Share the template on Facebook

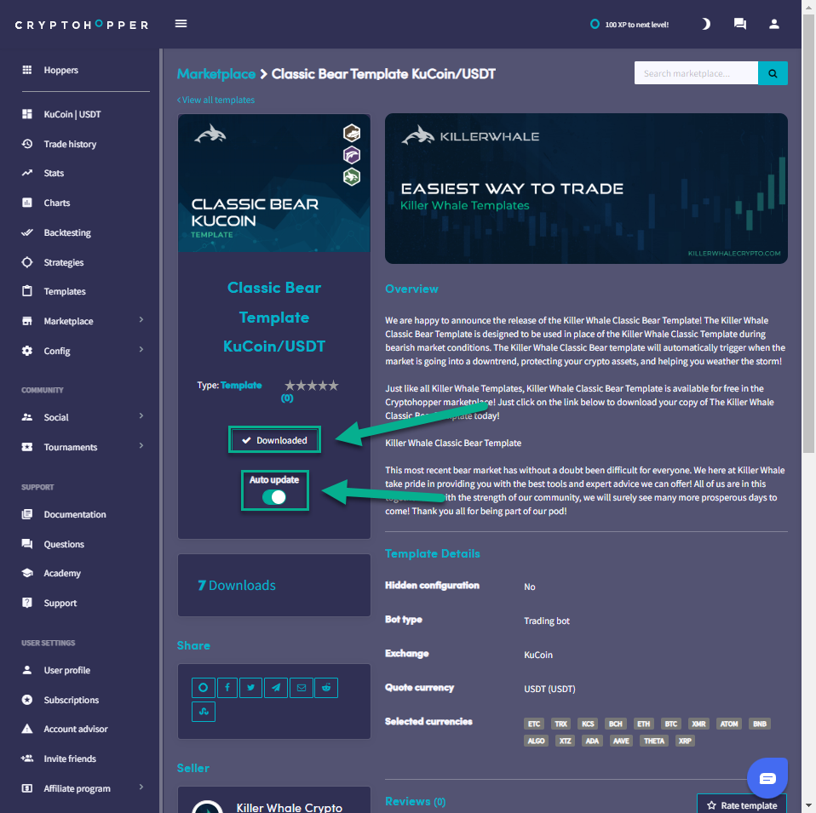227,687
